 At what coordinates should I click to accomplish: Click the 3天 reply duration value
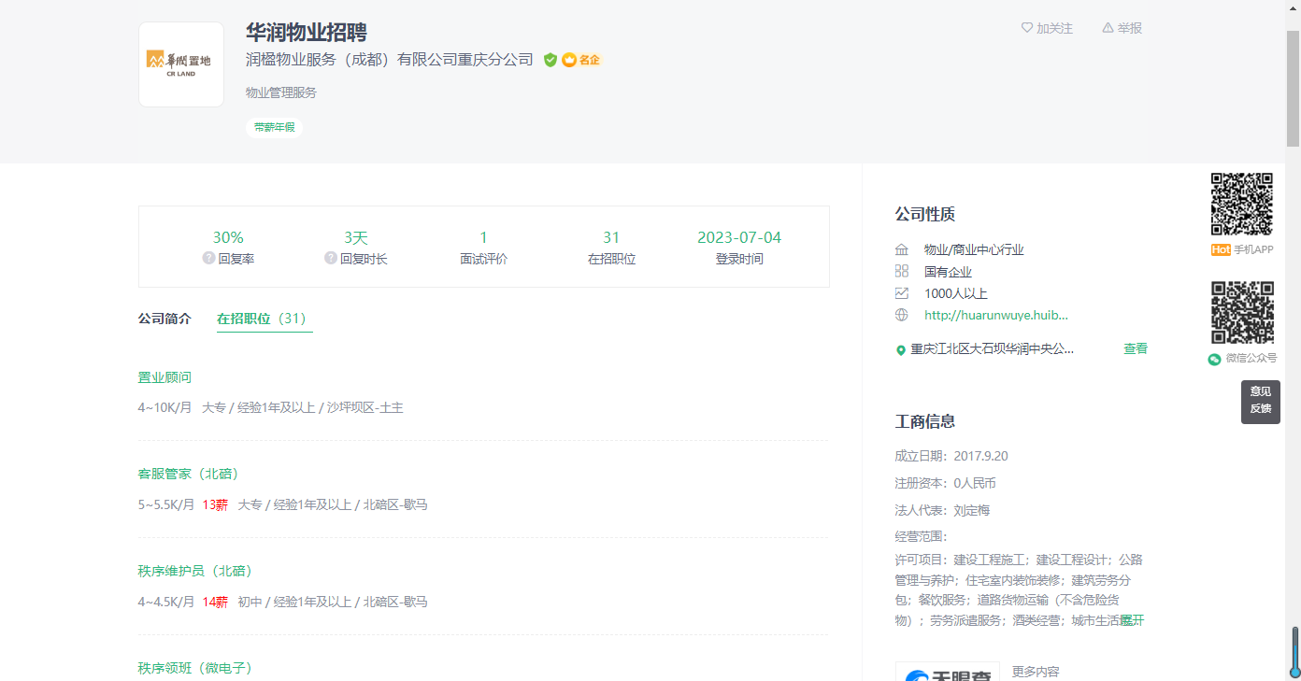356,237
